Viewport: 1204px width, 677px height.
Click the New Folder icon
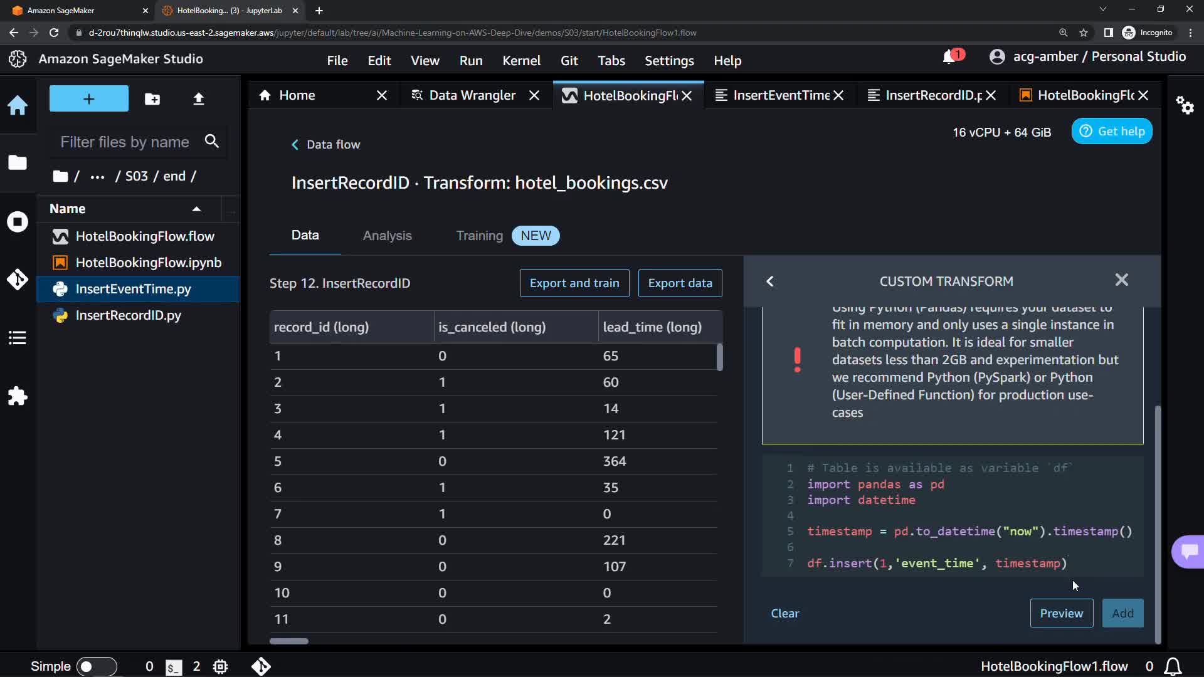(x=152, y=99)
